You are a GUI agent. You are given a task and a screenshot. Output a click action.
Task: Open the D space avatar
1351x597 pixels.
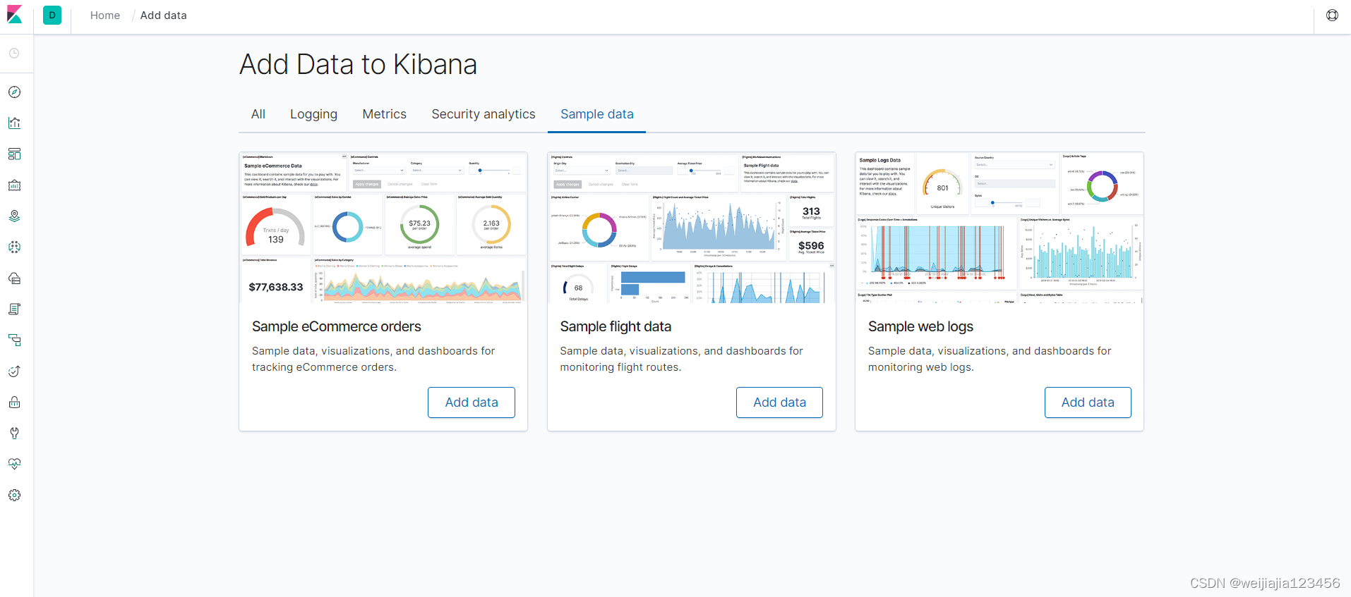52,16
